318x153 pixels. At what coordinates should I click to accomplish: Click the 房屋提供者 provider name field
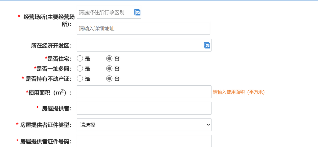pyautogui.click(x=144, y=108)
